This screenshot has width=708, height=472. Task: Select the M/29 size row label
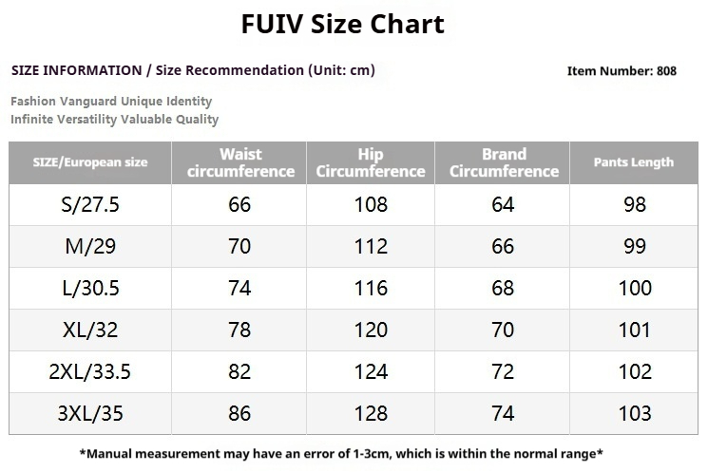tap(90, 246)
